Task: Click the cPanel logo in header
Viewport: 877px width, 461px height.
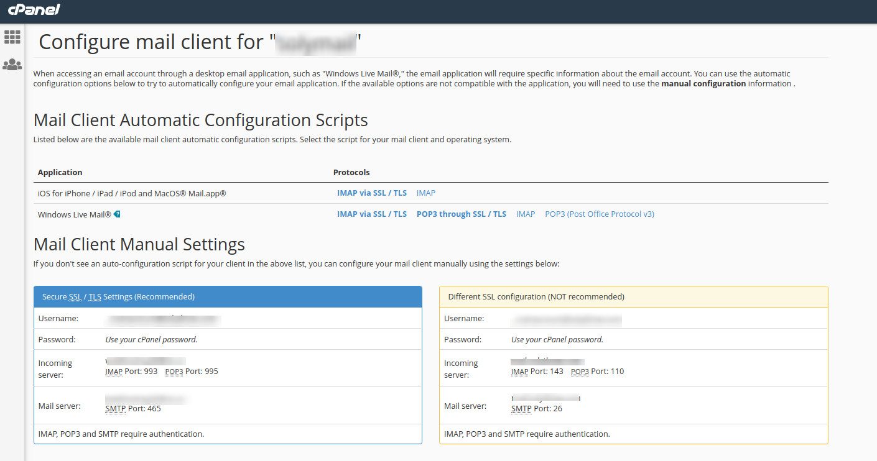Action: click(34, 11)
